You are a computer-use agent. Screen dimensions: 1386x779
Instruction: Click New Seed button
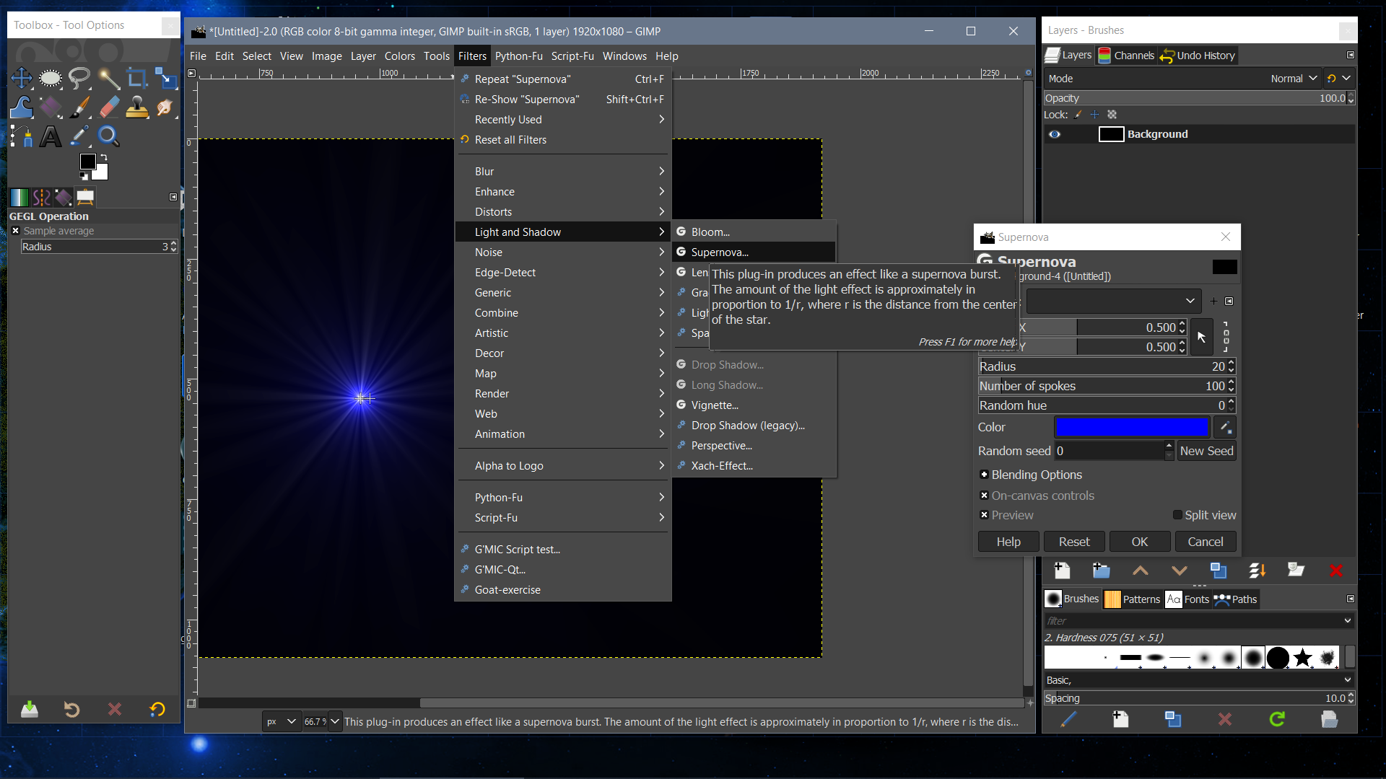coord(1206,451)
